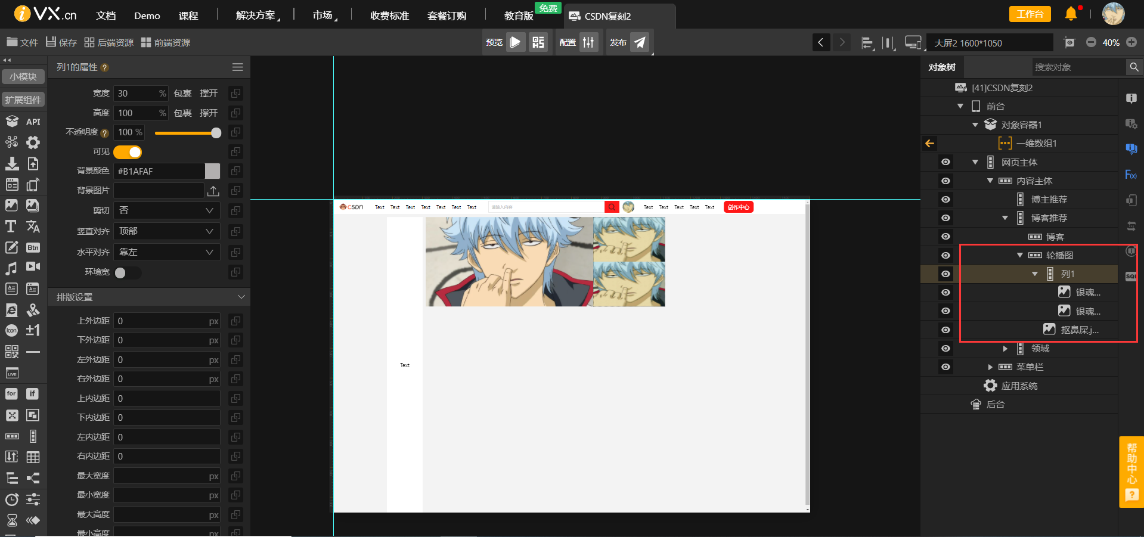Image resolution: width=1144 pixels, height=537 pixels.
Task: Select the 'for' loop component
Action: tap(11, 393)
